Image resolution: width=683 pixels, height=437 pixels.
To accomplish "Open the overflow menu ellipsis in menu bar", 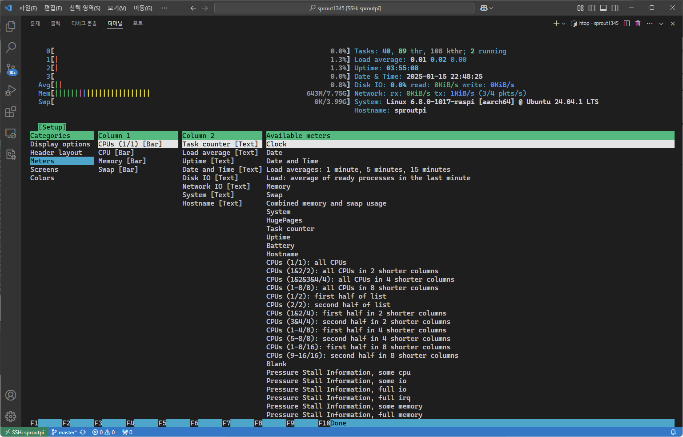I will [165, 8].
